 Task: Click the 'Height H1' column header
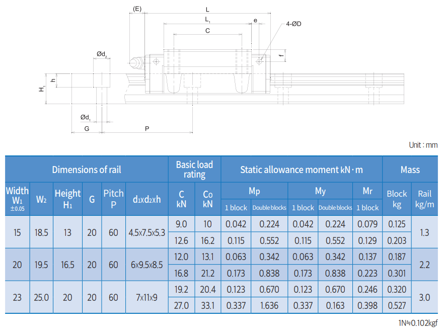(x=67, y=199)
